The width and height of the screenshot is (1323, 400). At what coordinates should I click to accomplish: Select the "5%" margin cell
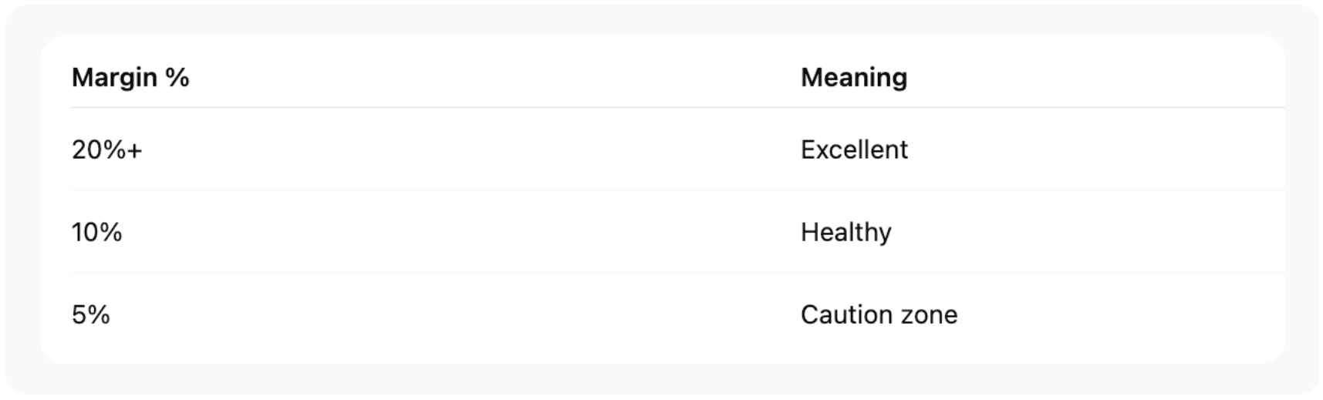[x=90, y=314]
